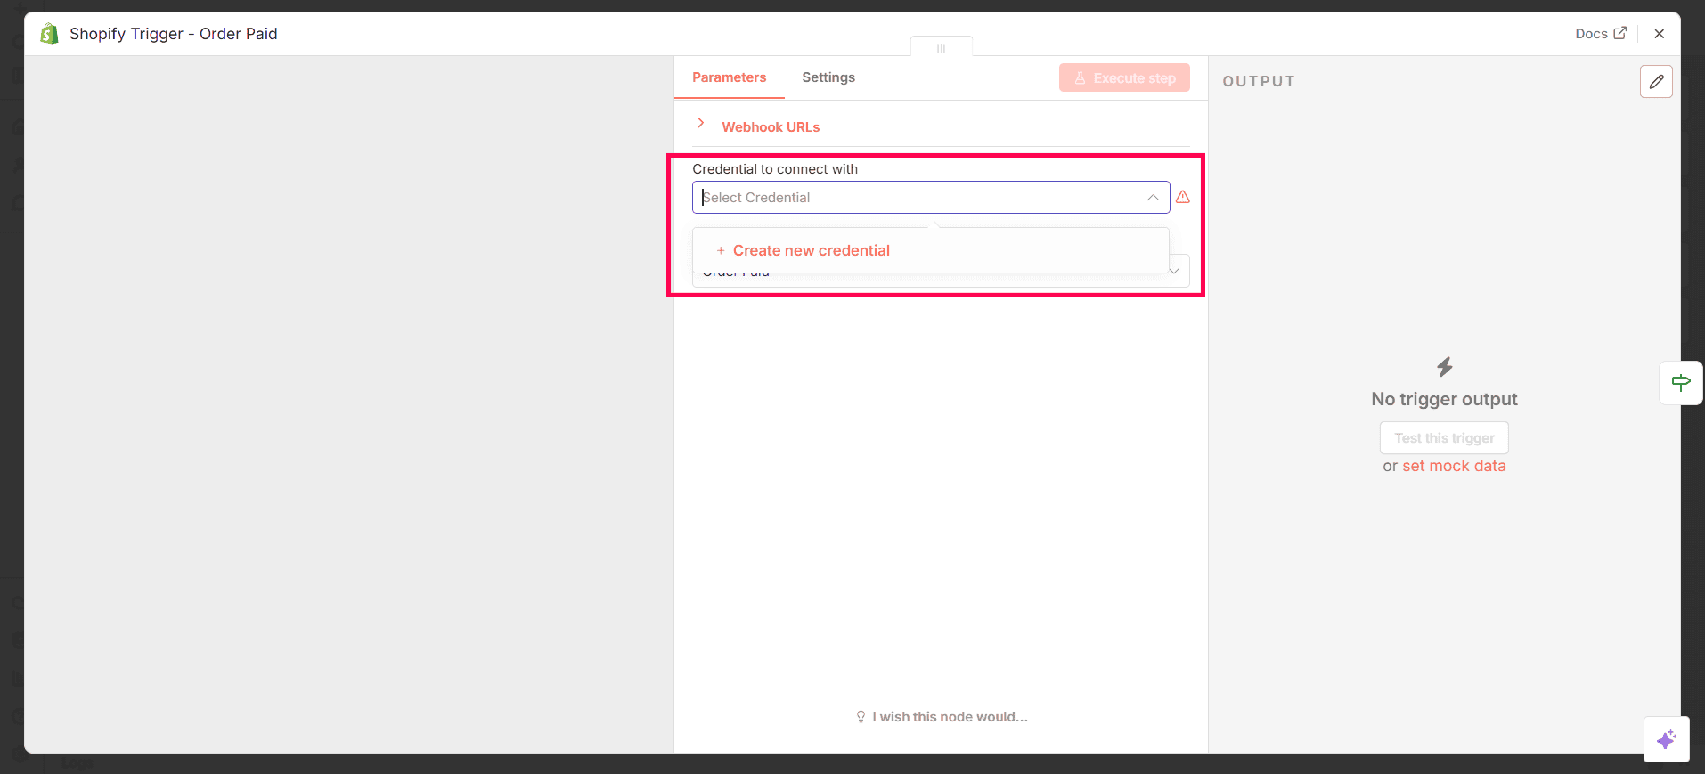1705x774 pixels.
Task: Open the I wish this node would link
Action: pyautogui.click(x=950, y=717)
